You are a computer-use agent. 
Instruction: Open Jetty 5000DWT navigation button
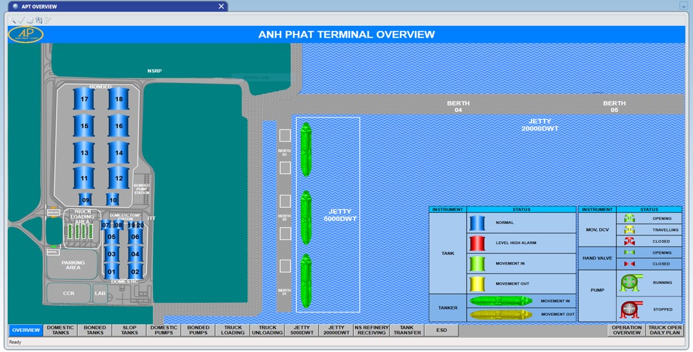(x=302, y=331)
